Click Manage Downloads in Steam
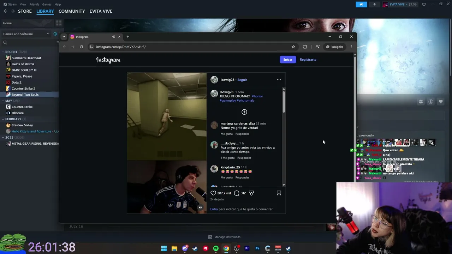Image resolution: width=452 pixels, height=254 pixels. (x=224, y=237)
